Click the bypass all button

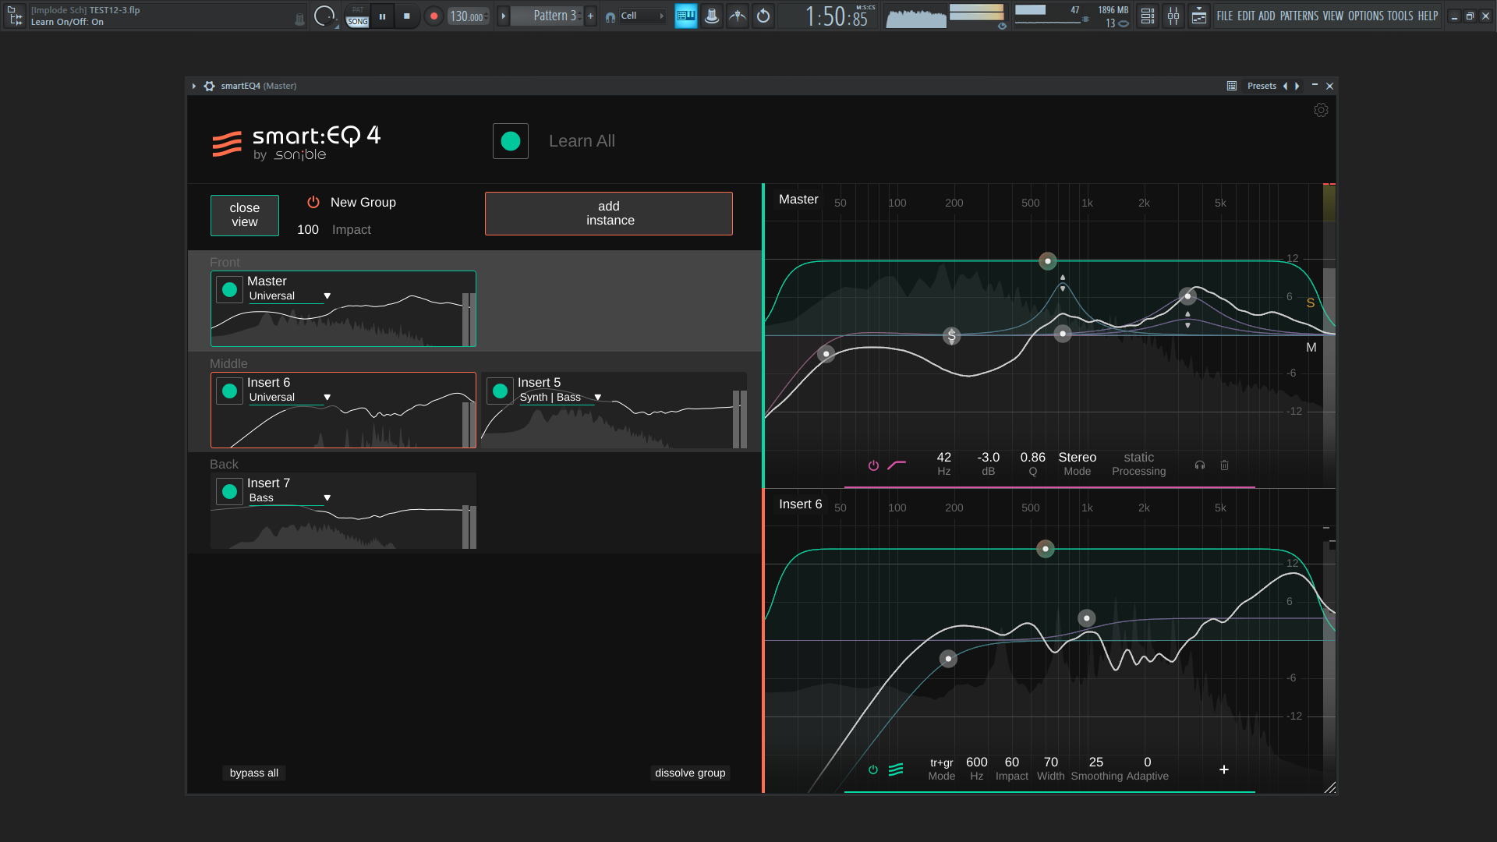254,773
